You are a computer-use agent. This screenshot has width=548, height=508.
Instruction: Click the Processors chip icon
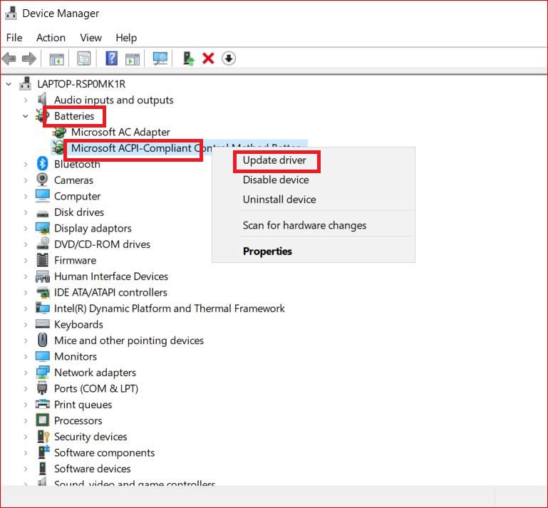43,420
